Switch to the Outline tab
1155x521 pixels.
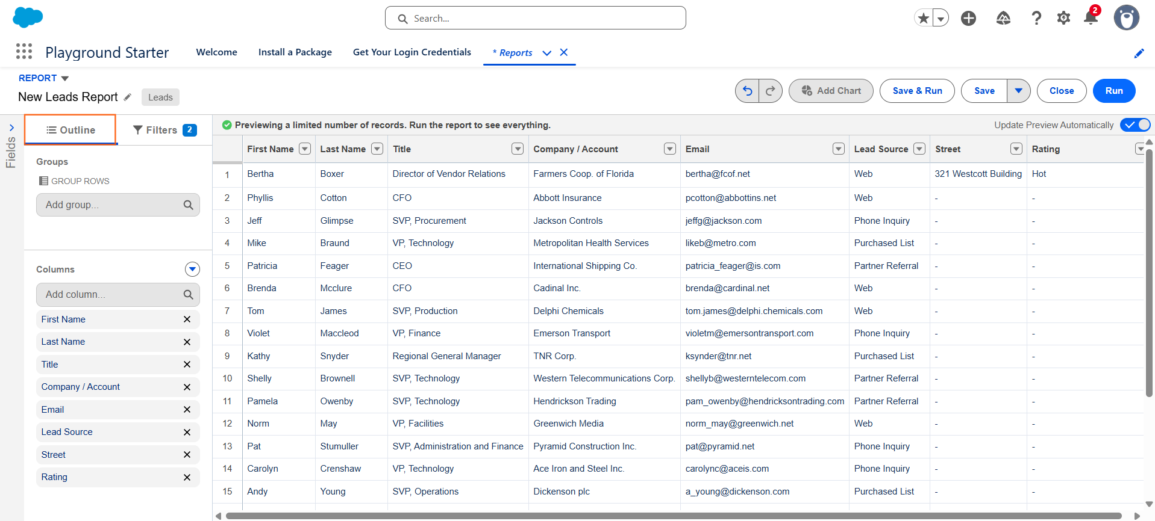coord(70,130)
